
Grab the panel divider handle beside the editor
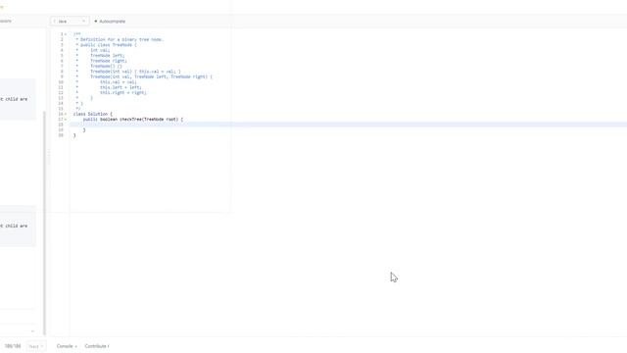[x=49, y=157]
